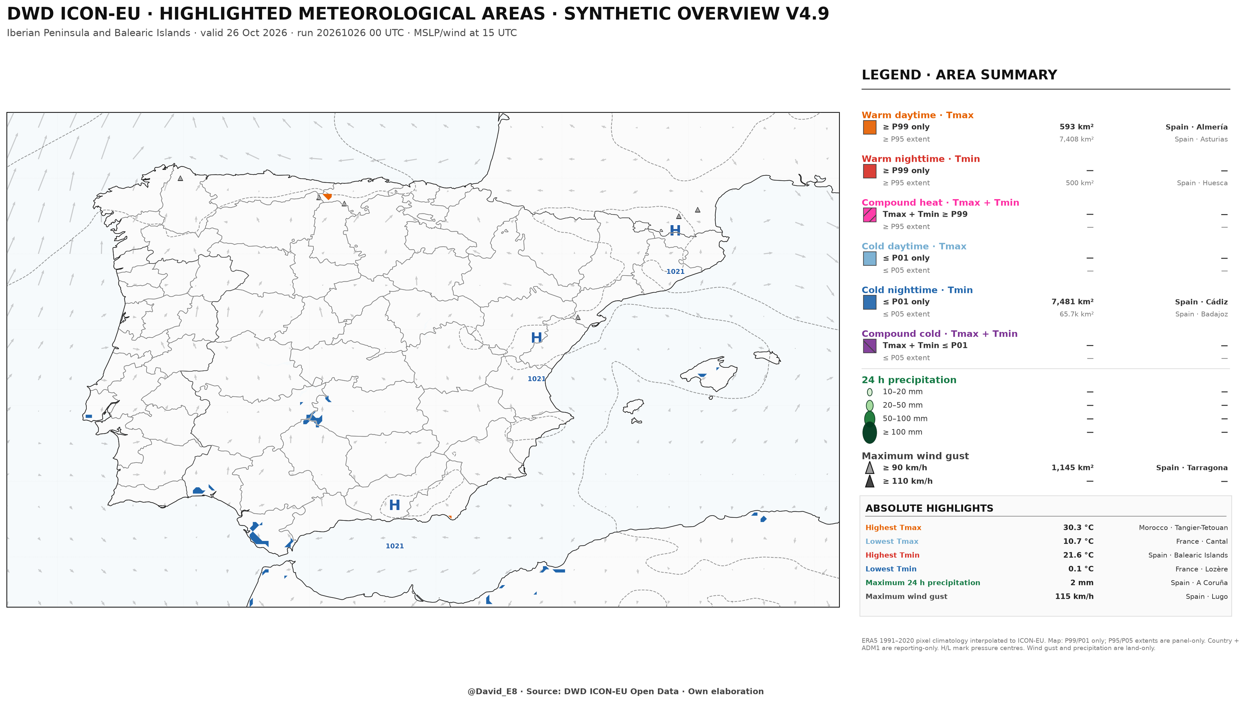This screenshot has width=1246, height=703.
Task: Click the 'Highest Tmax' row label
Action: (x=893, y=528)
